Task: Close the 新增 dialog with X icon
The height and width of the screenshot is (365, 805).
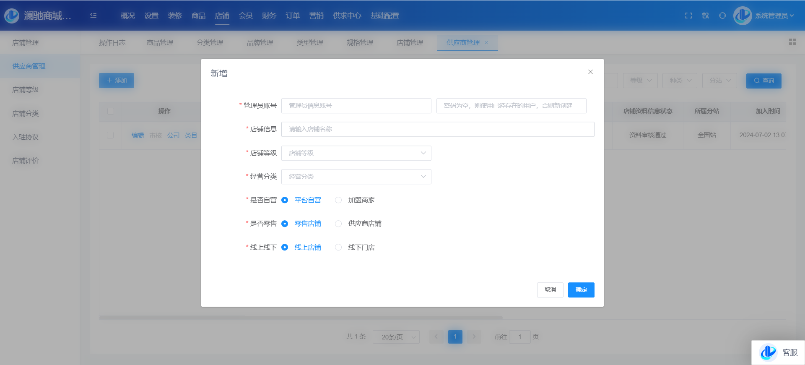Action: point(590,72)
